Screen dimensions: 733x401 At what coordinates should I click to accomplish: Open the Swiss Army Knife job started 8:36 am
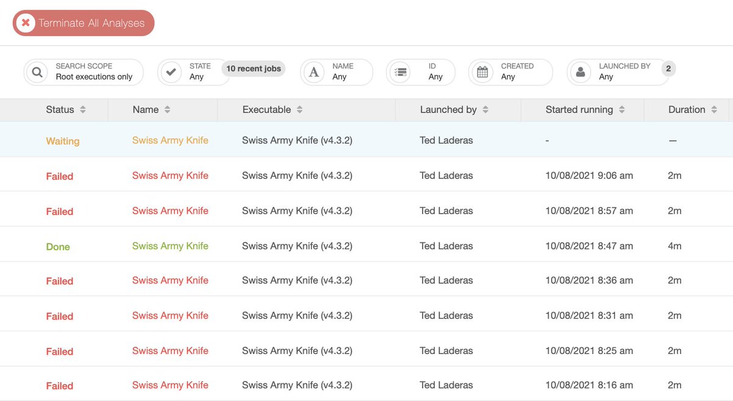point(170,281)
